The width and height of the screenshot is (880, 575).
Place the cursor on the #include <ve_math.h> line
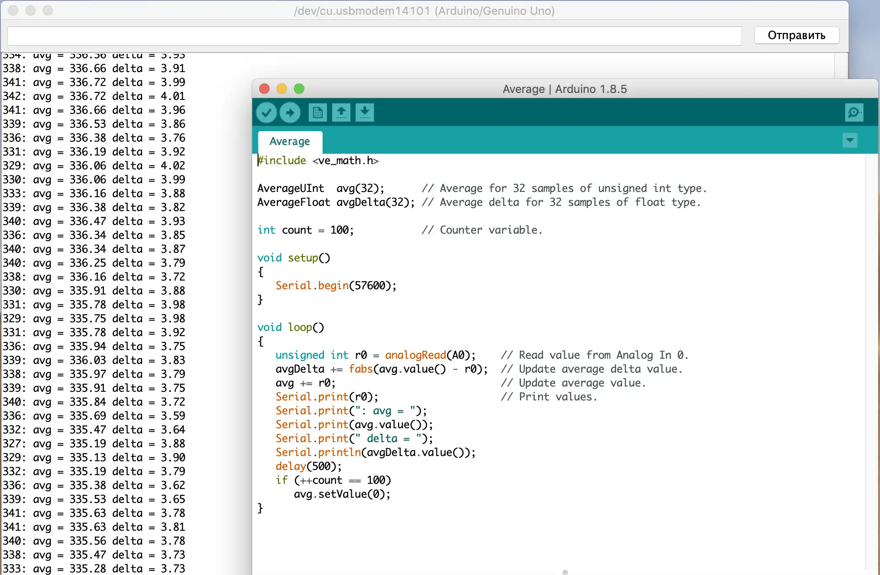[x=318, y=161]
